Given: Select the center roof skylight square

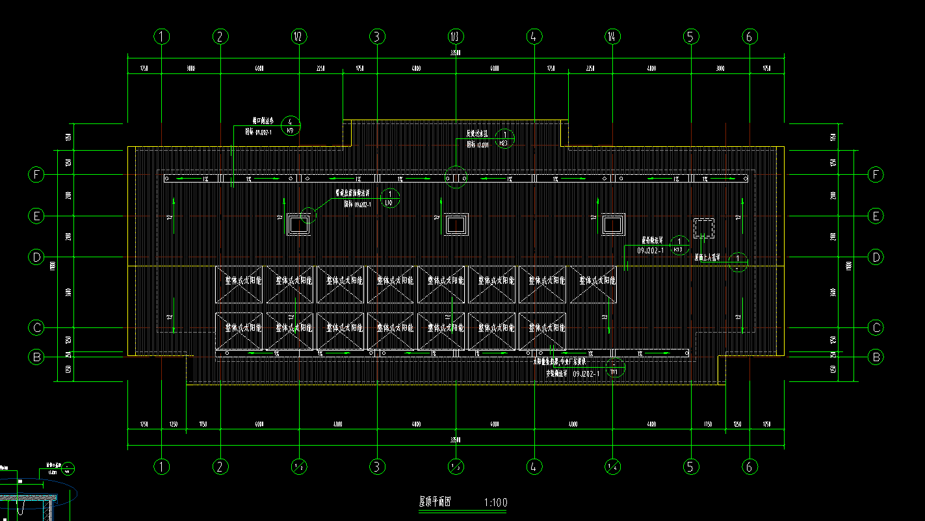Looking at the screenshot, I should point(456,225).
